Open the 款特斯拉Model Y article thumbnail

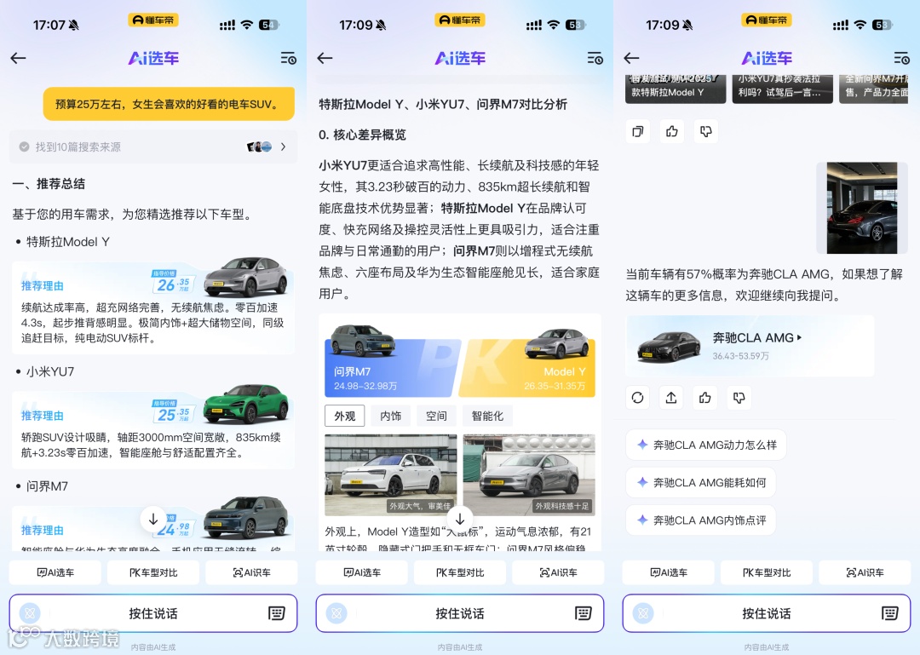(x=676, y=89)
